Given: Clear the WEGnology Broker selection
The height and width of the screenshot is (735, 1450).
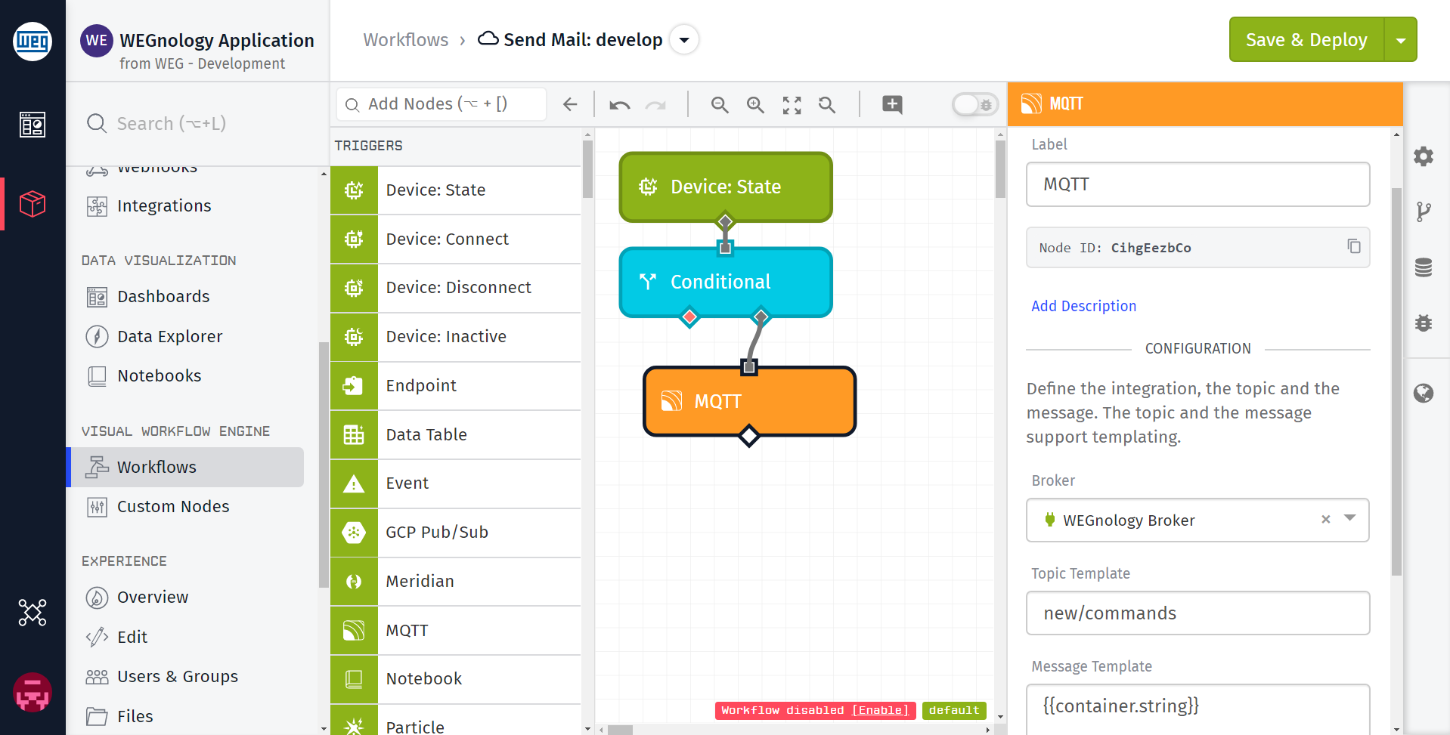Looking at the screenshot, I should tap(1325, 519).
